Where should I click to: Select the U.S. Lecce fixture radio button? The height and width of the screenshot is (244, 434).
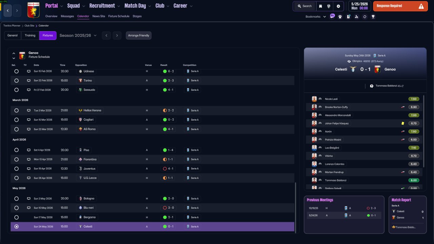tap(16, 178)
